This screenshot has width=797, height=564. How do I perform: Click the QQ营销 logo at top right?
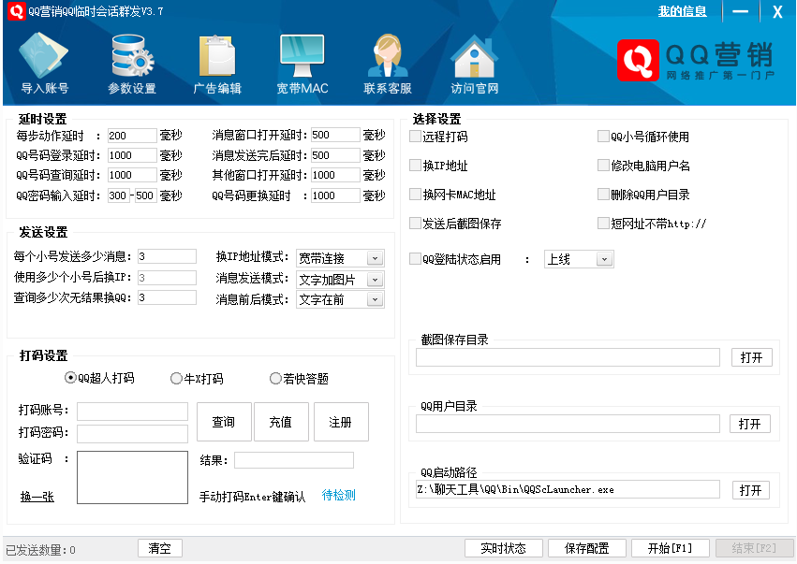(x=697, y=61)
